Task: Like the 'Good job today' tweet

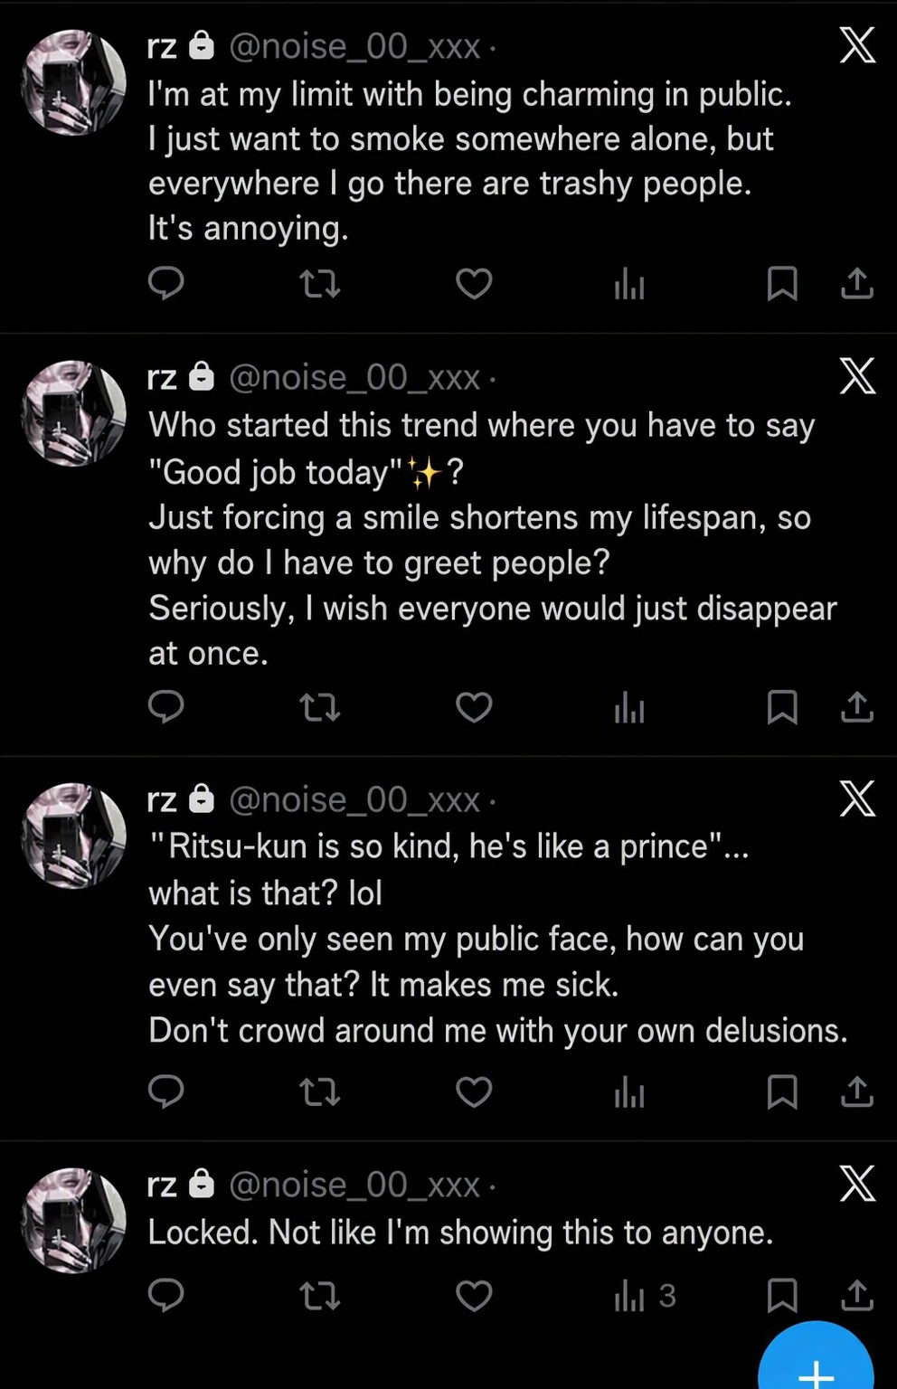Action: pos(474,706)
